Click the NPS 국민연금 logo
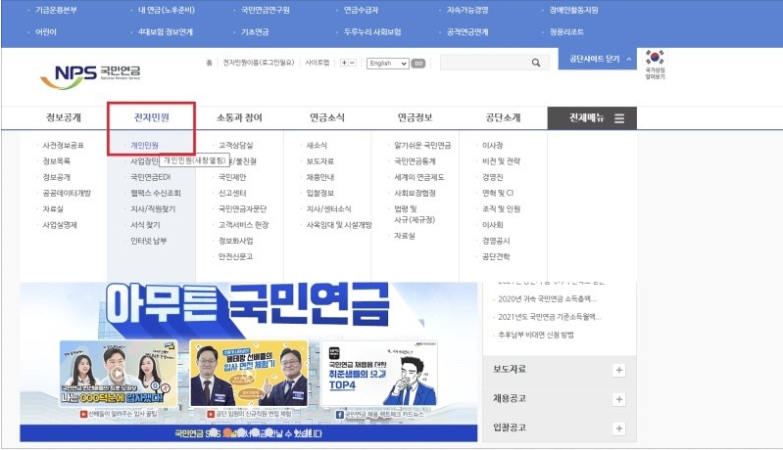783x450 pixels. (x=90, y=76)
